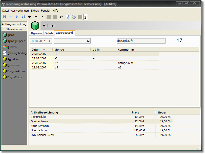Viewport: 205px width, 154px height.
Task: Maximize the Rechnungserfassung window
Action: coord(187,3)
